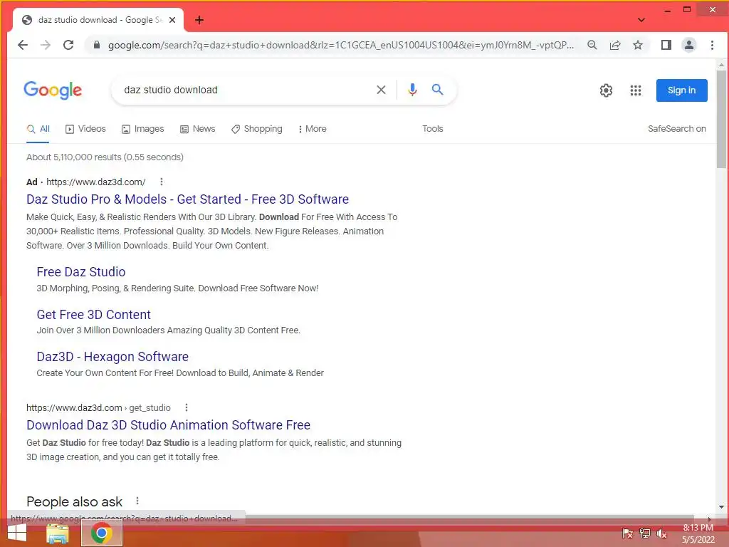Open Google quick settings gear
Screen dimensions: 729x547
pyautogui.click(x=606, y=90)
